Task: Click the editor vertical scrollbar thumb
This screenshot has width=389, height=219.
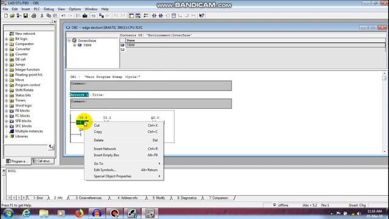Action: point(384,78)
